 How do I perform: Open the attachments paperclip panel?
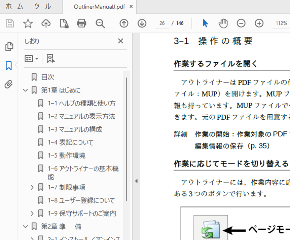[9, 84]
